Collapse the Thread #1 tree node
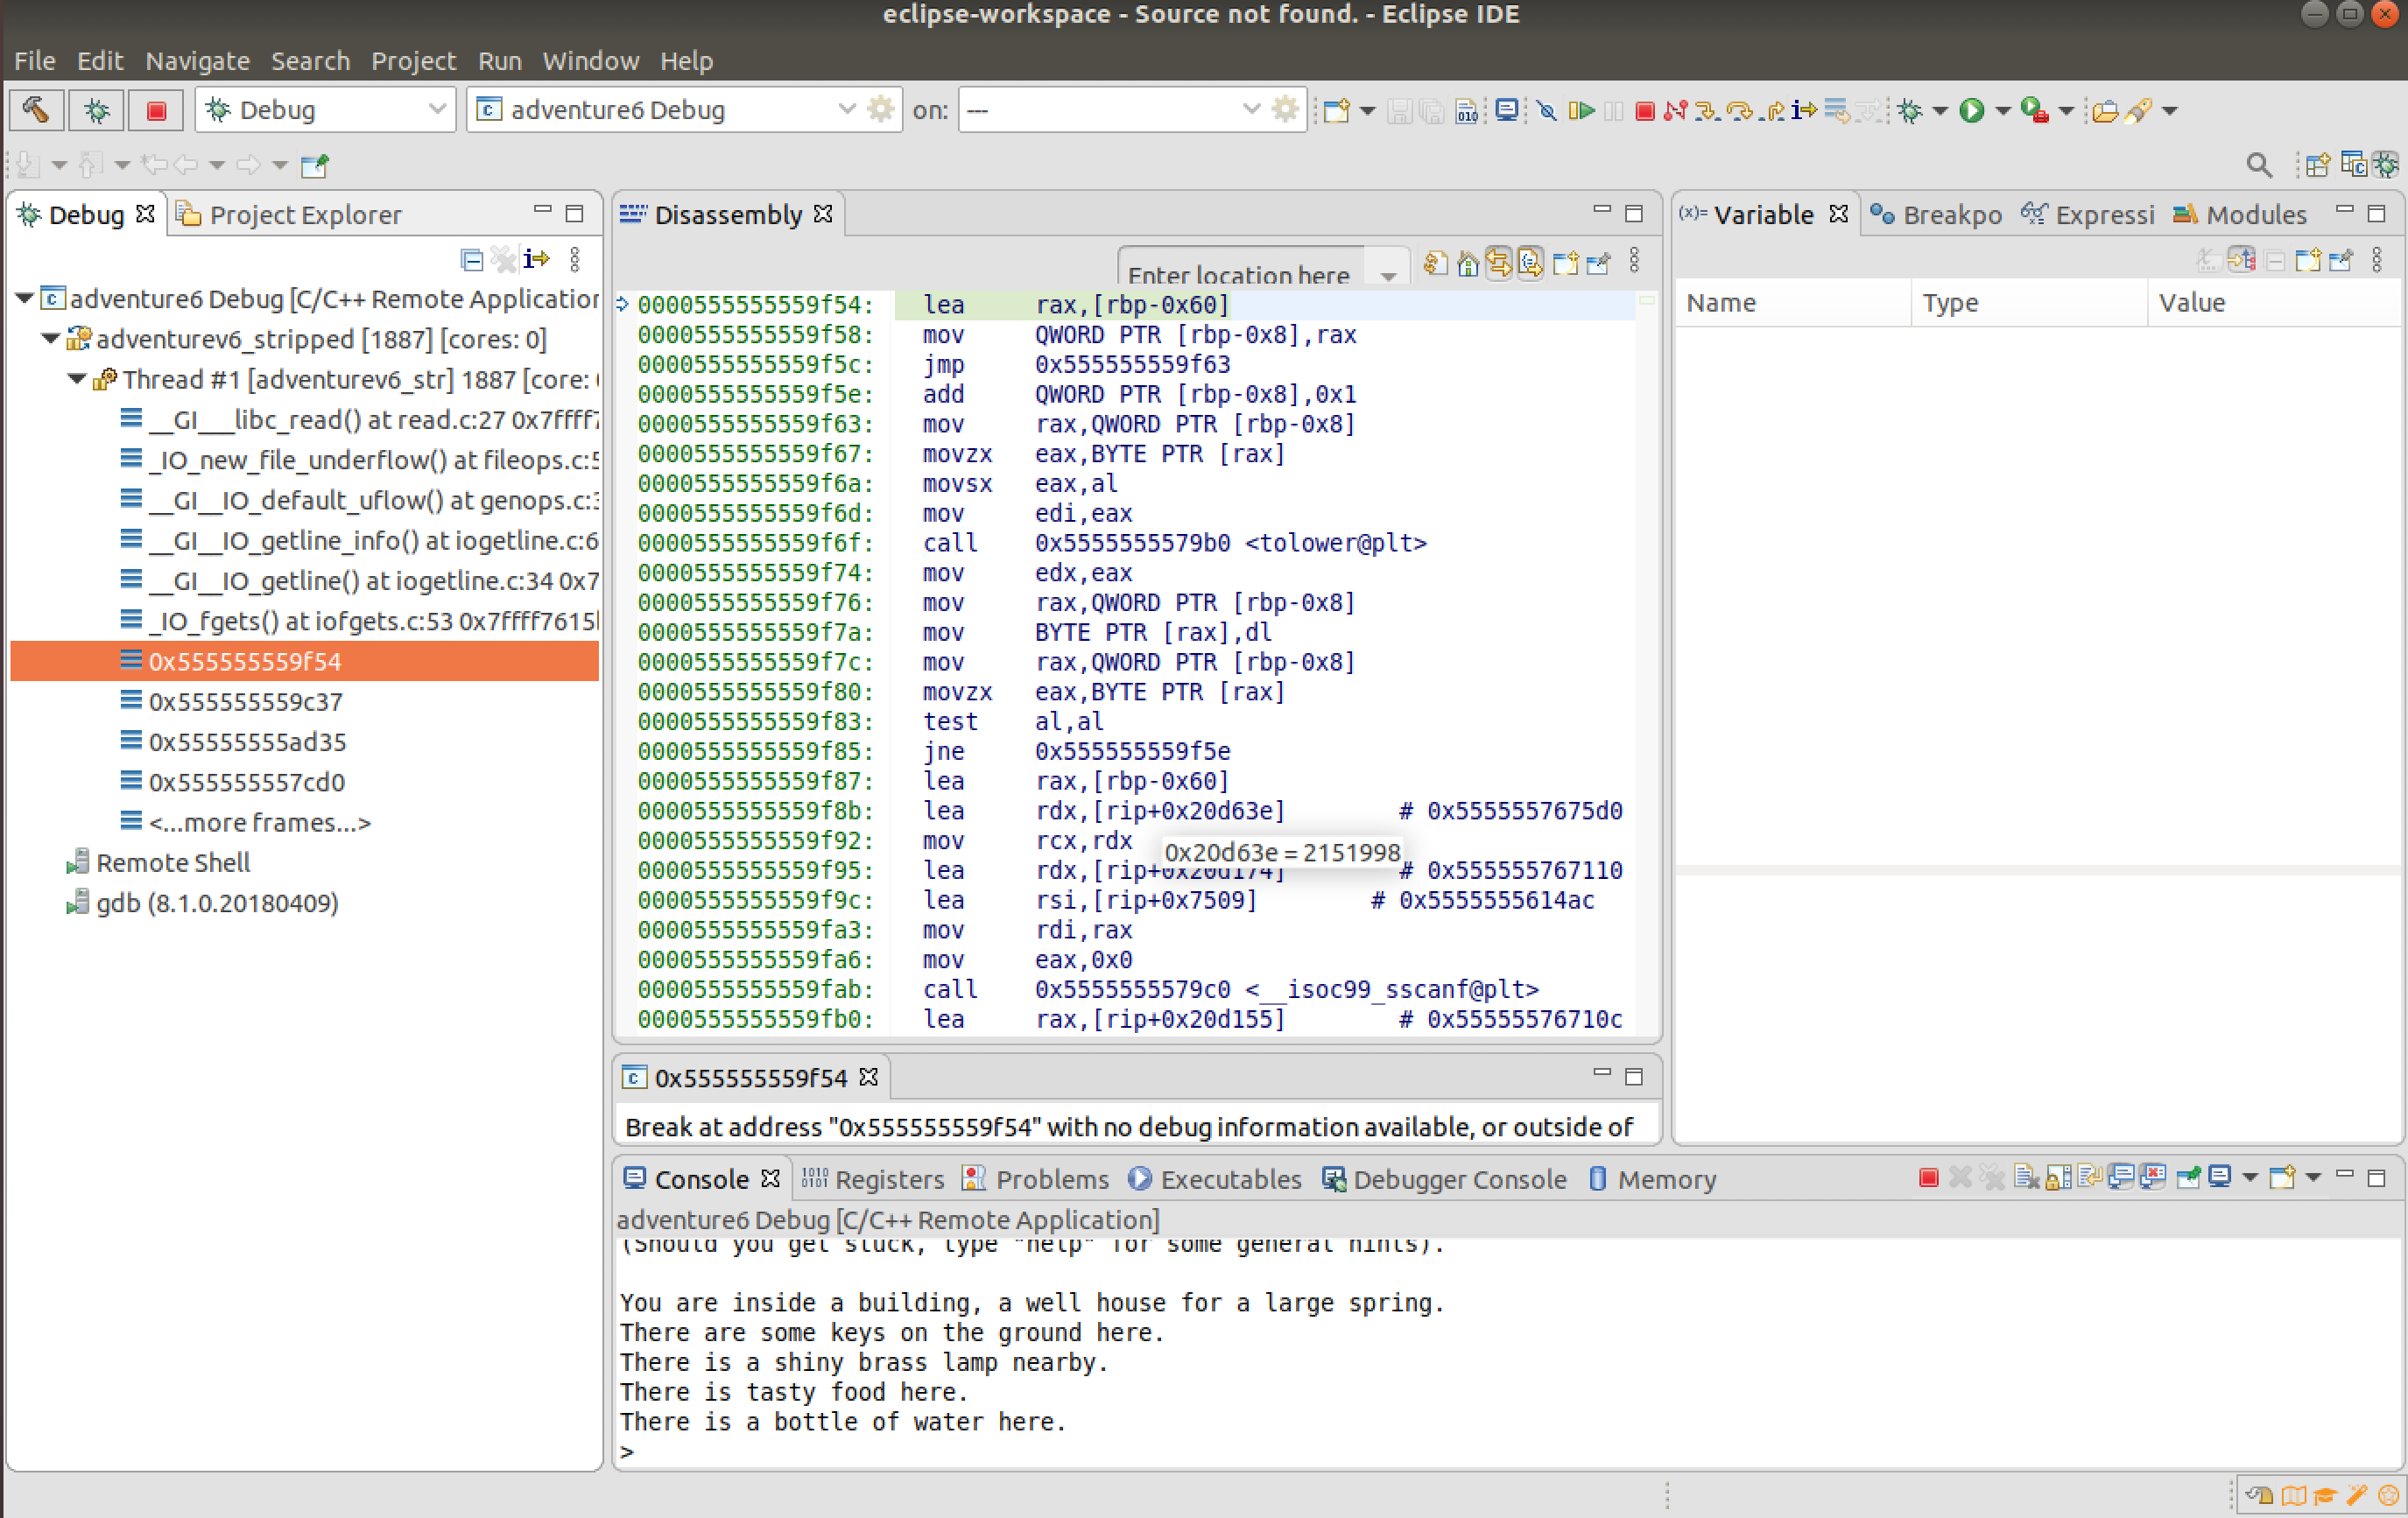This screenshot has width=2408, height=1518. [77, 380]
